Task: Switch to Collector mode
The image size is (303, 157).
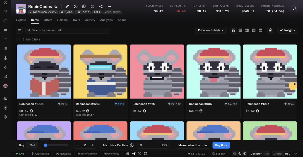Action: pyautogui.click(x=256, y=154)
